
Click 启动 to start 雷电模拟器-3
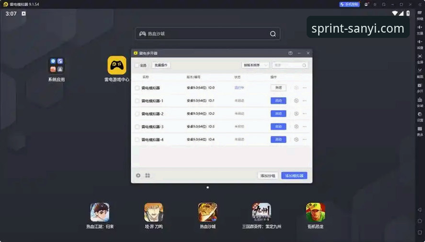click(x=278, y=127)
